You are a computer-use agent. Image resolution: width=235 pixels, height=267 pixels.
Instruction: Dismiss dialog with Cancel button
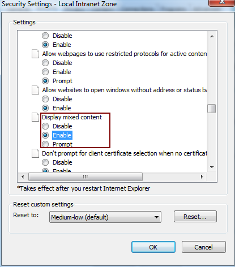point(204,247)
